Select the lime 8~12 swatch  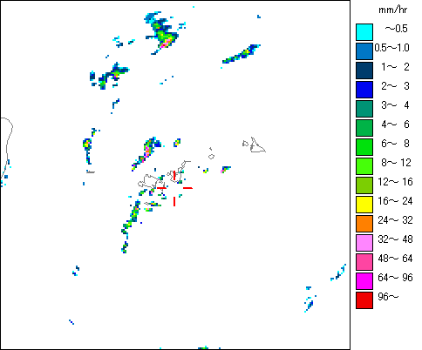pyautogui.click(x=364, y=166)
